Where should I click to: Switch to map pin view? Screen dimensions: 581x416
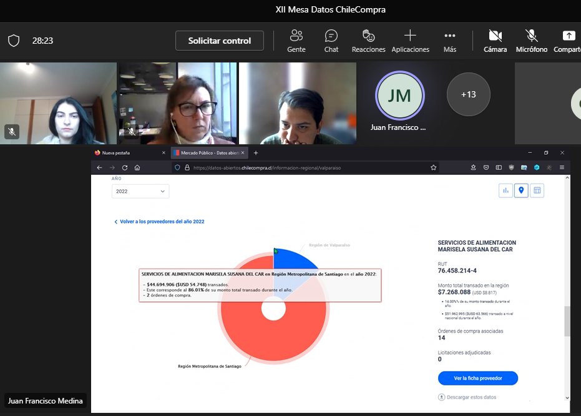(521, 191)
